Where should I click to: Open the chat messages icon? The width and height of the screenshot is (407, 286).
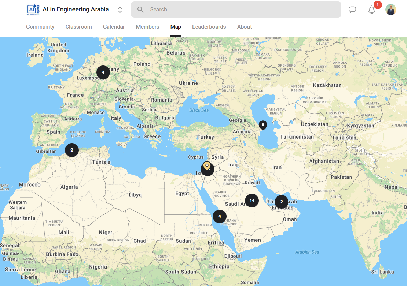pos(352,10)
